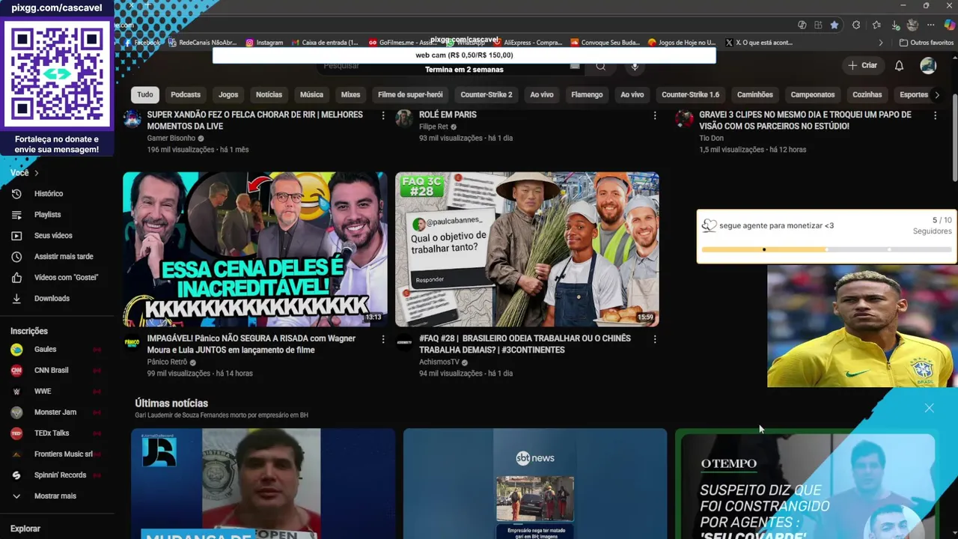Close the Últimas notícias shelf
958x539 pixels.
click(929, 408)
